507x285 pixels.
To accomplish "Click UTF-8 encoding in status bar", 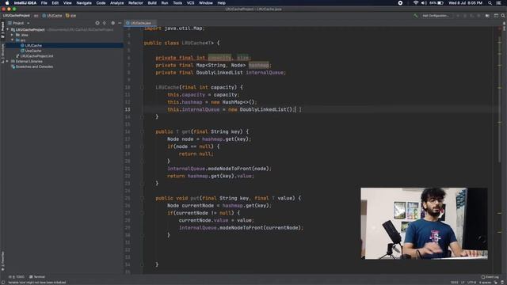I will (472, 283).
